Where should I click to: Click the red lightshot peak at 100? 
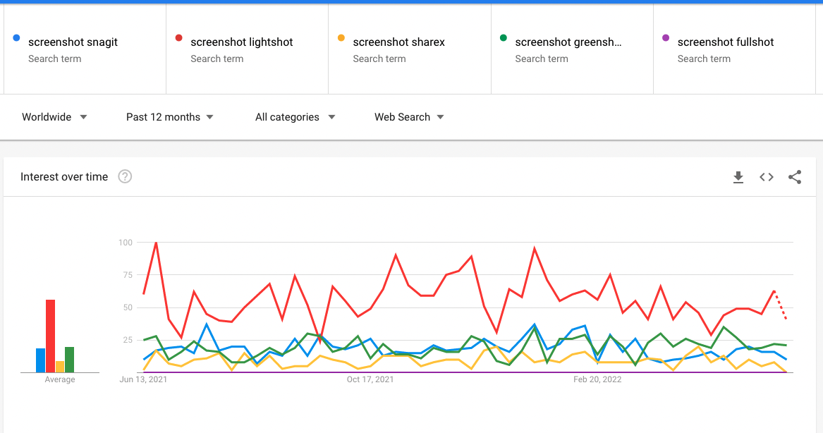156,243
